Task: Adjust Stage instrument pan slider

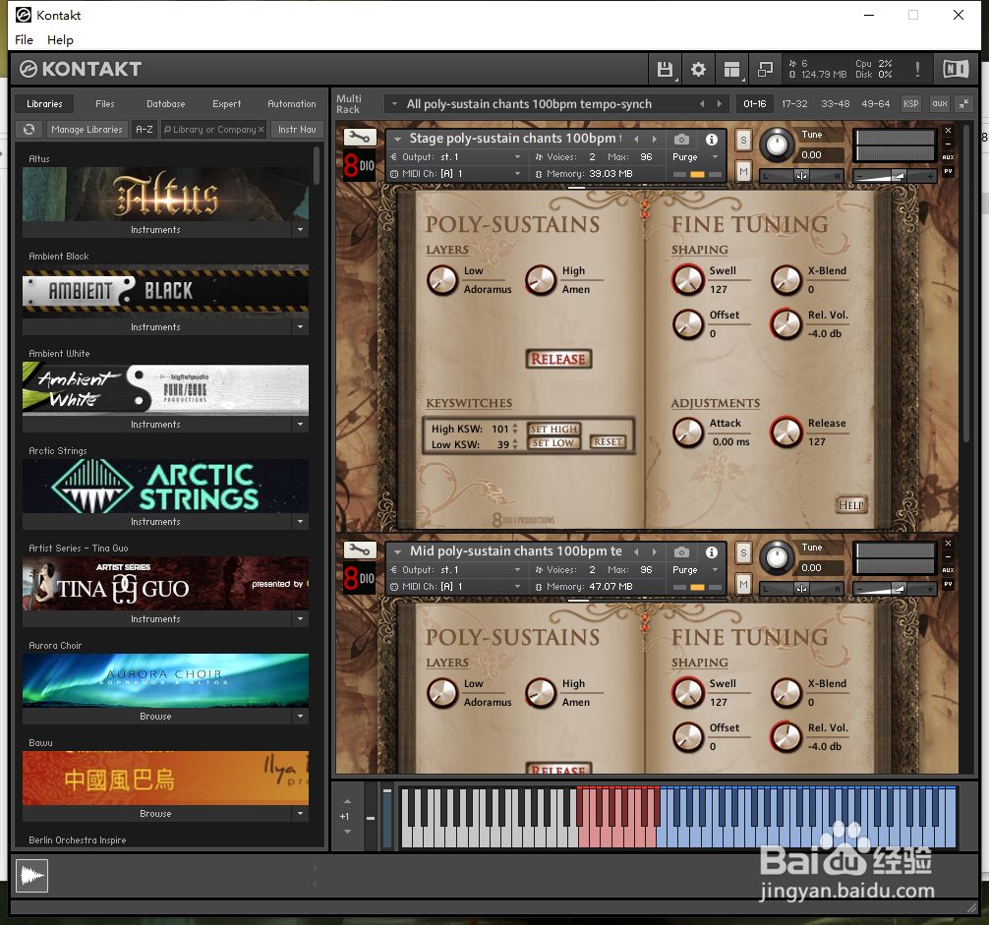Action: [x=801, y=176]
